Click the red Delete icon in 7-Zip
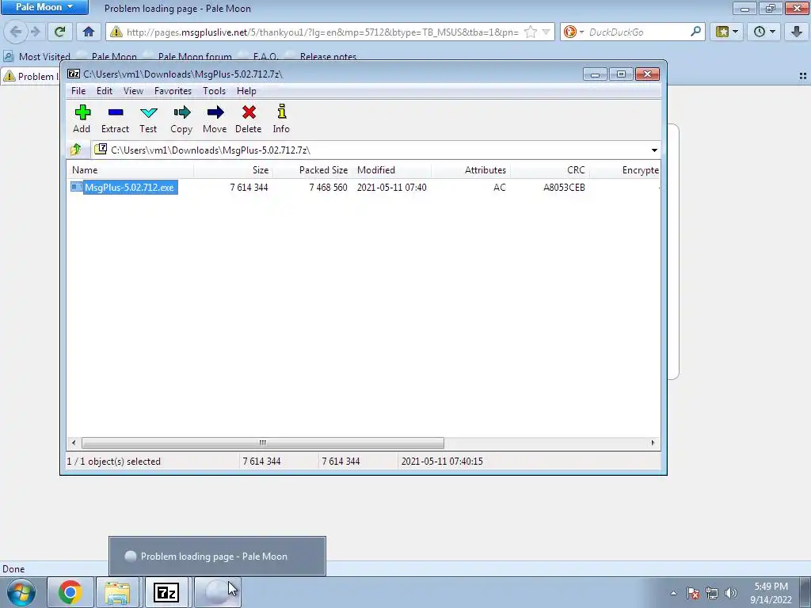 pos(249,119)
